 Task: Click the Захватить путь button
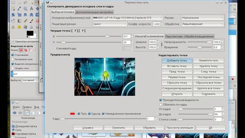tap(208, 61)
